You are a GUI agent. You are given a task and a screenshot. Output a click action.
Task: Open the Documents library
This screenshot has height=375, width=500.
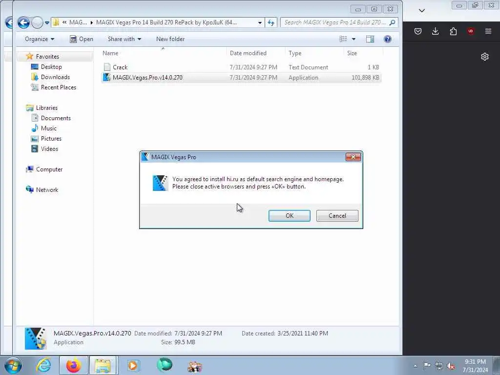[56, 118]
